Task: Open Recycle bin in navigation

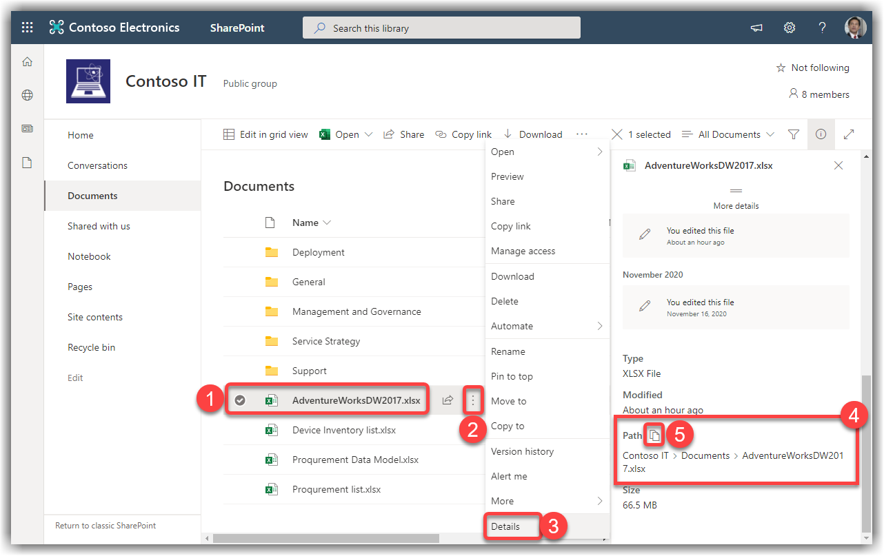Action: (x=91, y=347)
